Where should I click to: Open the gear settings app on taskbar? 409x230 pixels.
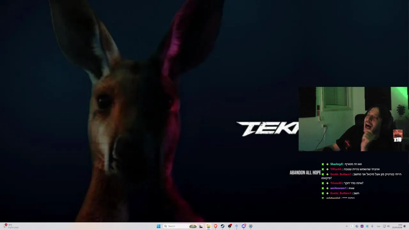pos(251,226)
